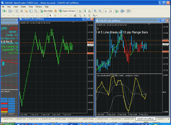The image size is (171, 125).
Task: Open the Insert menu
Action: [16, 7]
